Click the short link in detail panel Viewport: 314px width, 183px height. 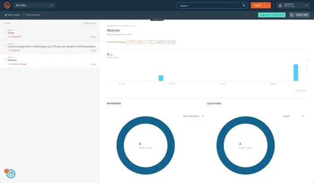click(x=116, y=42)
